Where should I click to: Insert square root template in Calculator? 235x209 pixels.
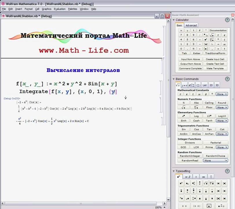click(212, 35)
